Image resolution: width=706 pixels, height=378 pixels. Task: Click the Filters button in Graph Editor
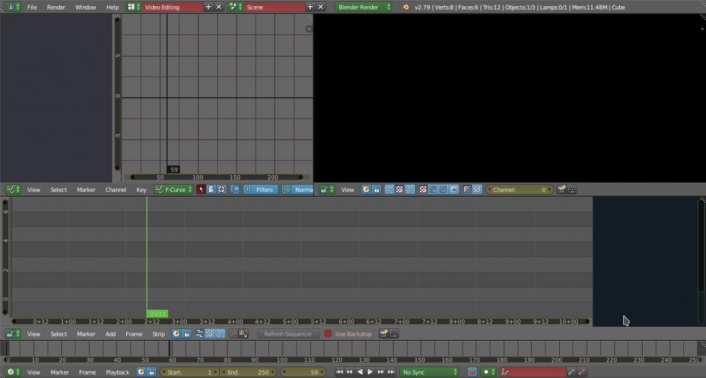pyautogui.click(x=261, y=190)
